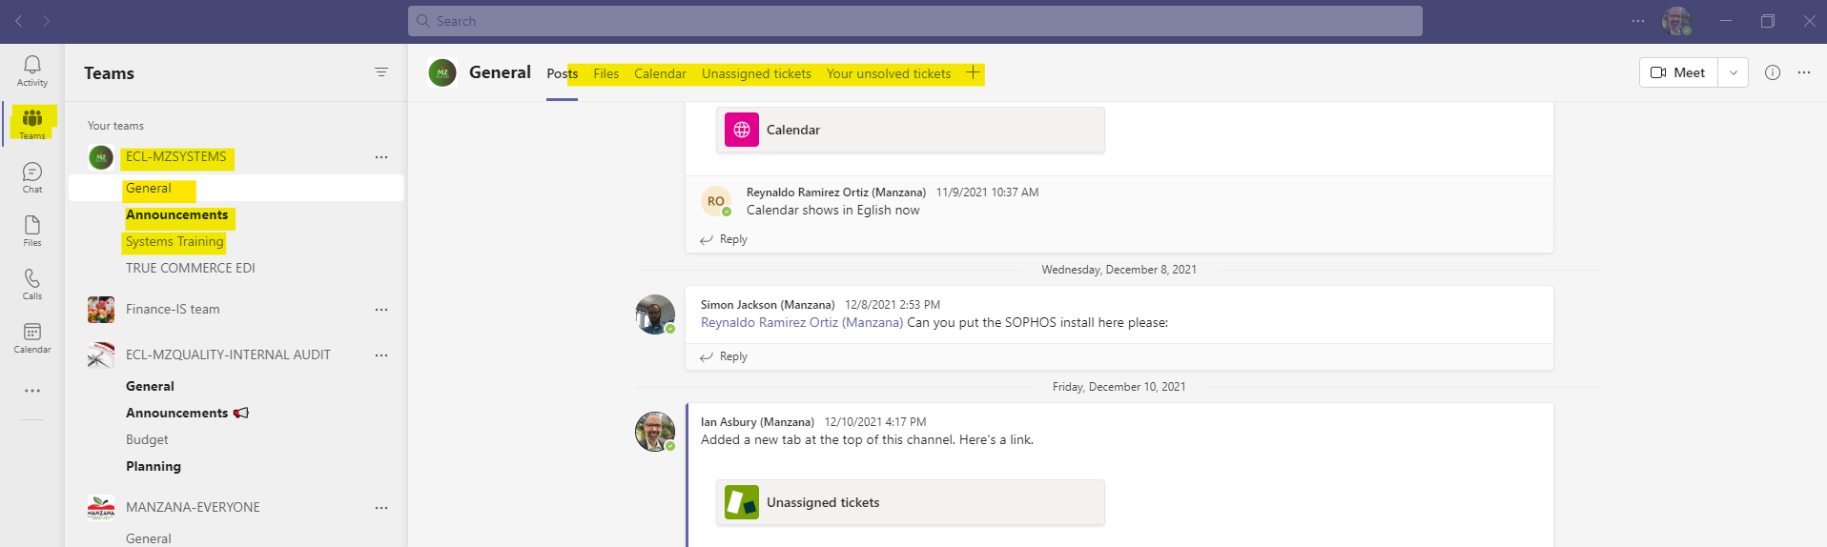Click the Reynaldo Ramirez Ortiz mention link
The height and width of the screenshot is (547, 1827).
coord(802,322)
